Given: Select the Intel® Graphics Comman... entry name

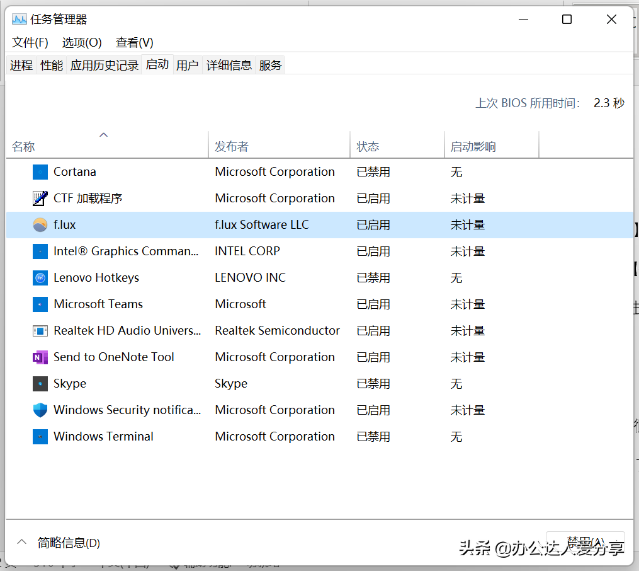Looking at the screenshot, I should pos(126,251).
